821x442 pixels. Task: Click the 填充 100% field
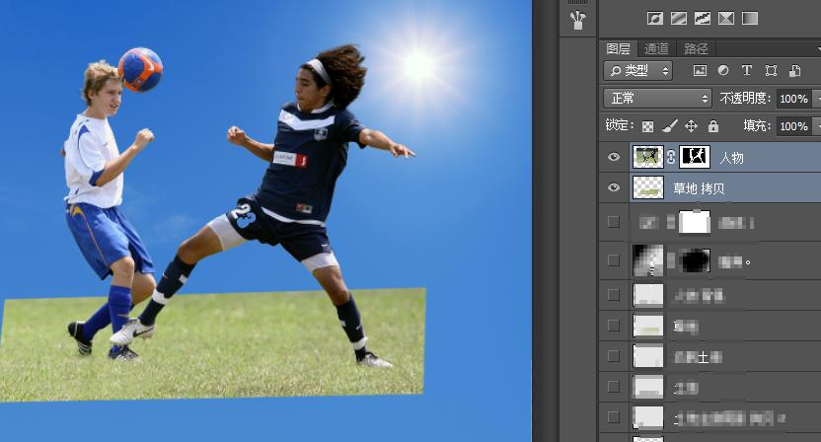coord(794,126)
